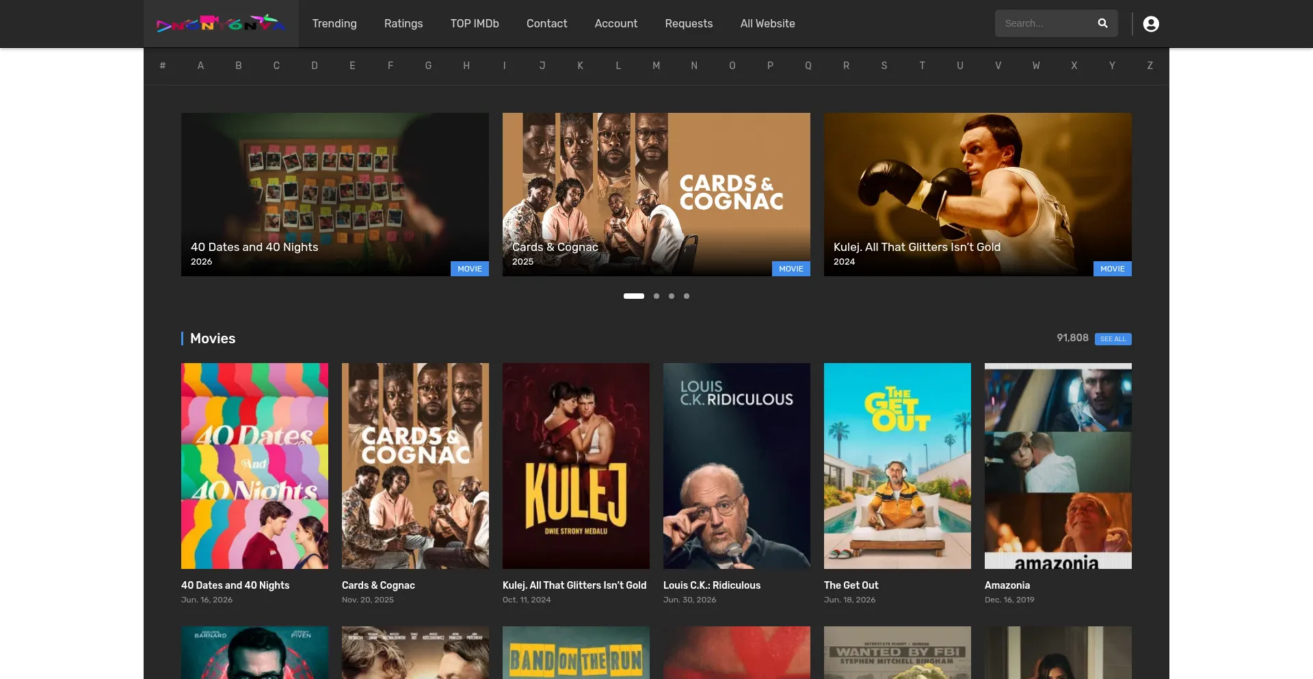Filter titles starting with letter E
The width and height of the screenshot is (1313, 679).
352,66
